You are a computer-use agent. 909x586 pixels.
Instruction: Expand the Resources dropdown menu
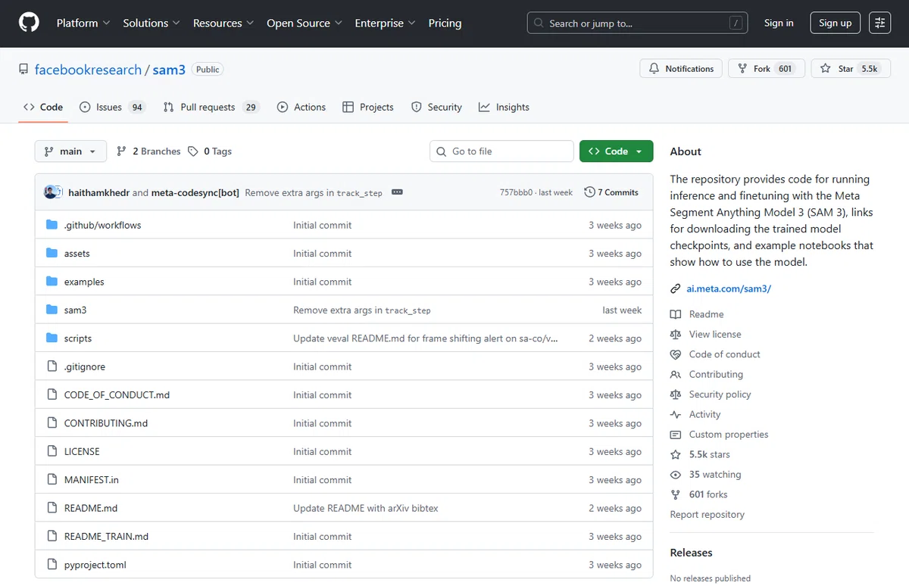pyautogui.click(x=223, y=23)
